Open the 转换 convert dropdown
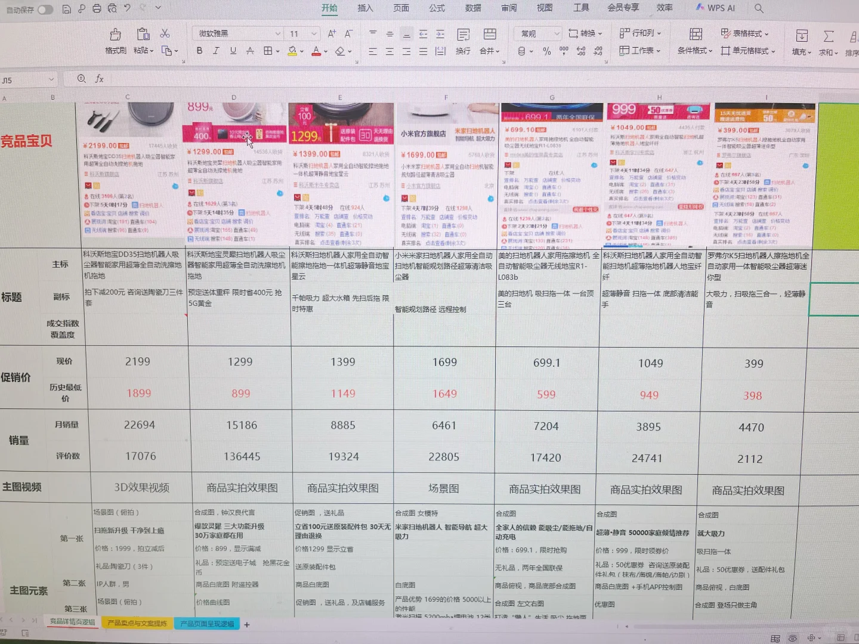 (x=585, y=33)
